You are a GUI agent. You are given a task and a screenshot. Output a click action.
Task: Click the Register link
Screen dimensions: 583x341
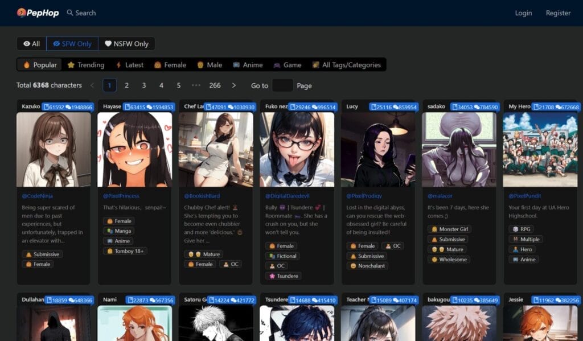558,13
